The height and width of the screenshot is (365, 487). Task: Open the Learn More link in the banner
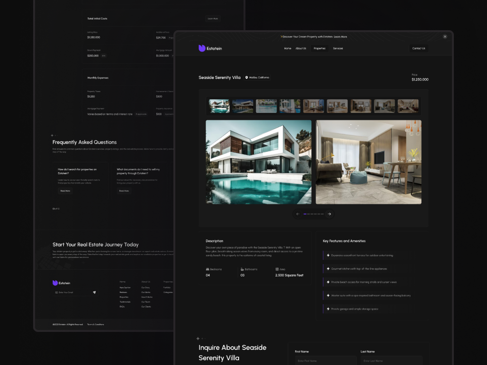(340, 36)
